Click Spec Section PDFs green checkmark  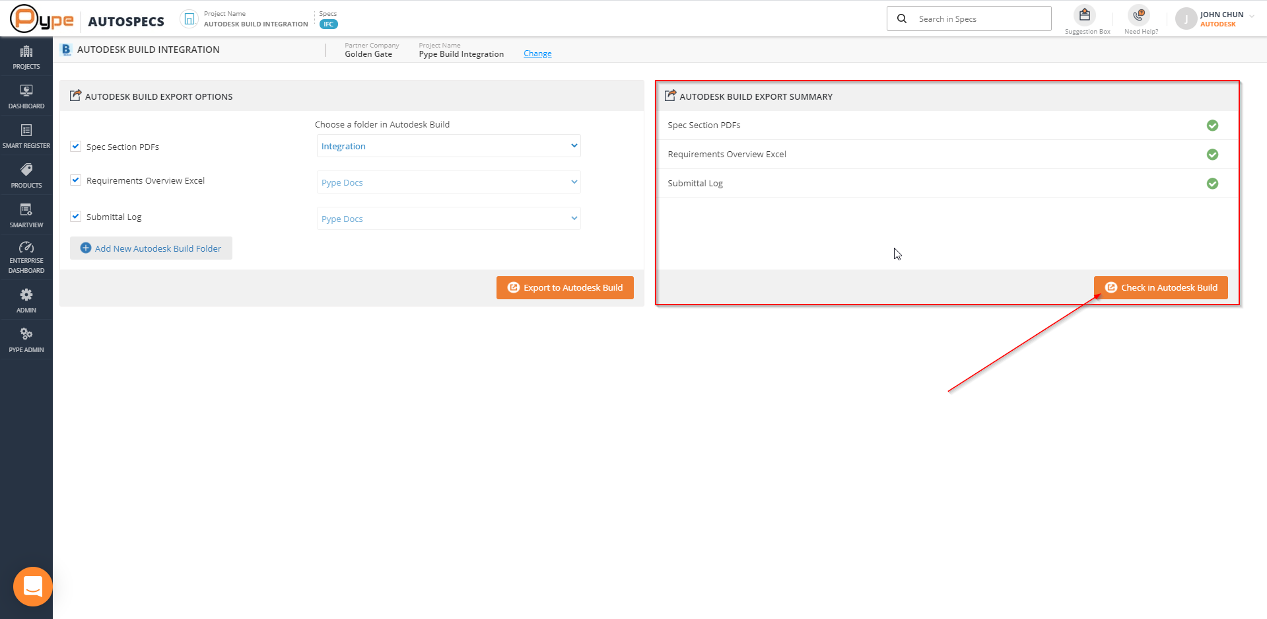coord(1212,126)
